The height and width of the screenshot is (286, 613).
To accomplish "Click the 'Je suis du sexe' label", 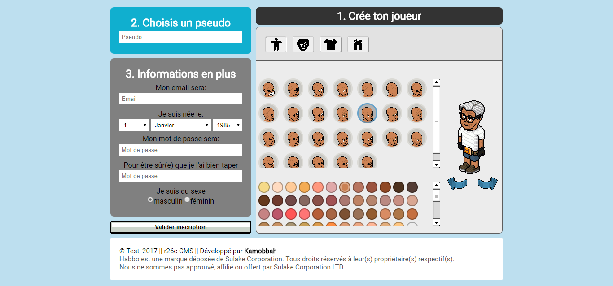I will [x=181, y=191].
